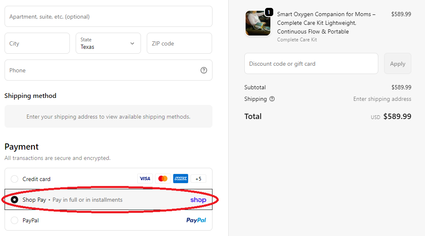Click the Smart Oxygen Companion product thumbnail
This screenshot has height=236, width=425.
tap(258, 23)
